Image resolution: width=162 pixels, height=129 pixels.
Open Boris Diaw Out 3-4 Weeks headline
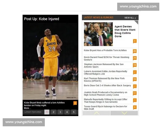[107, 85]
